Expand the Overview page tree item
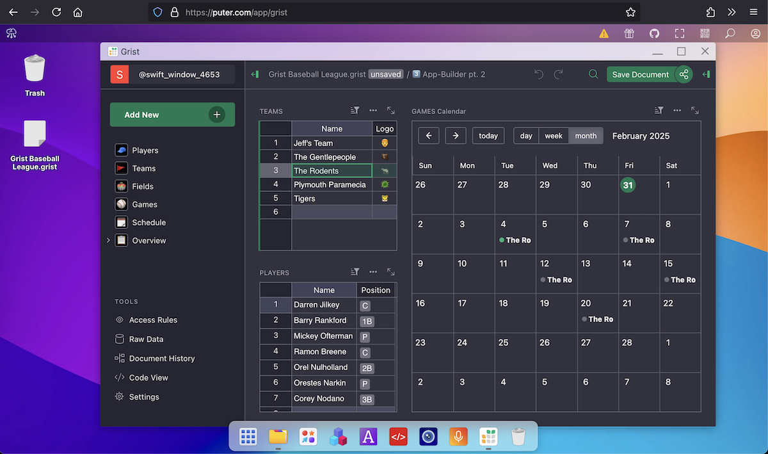The image size is (768, 454). click(108, 241)
